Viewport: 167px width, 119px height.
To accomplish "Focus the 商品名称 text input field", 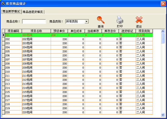I will click(34, 22).
